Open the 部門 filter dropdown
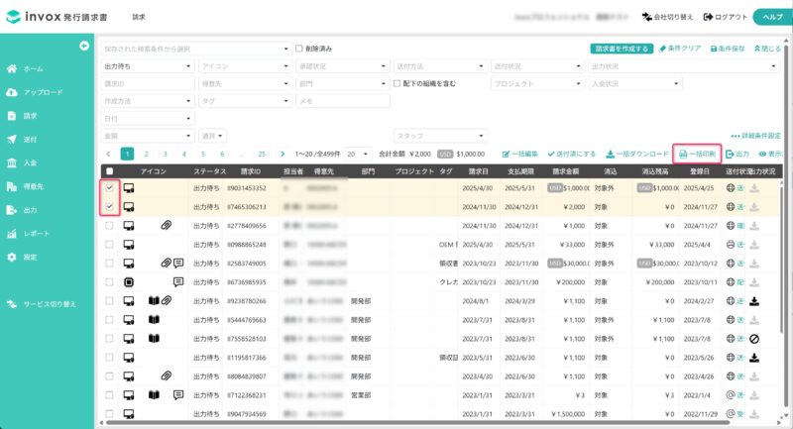This screenshot has height=429, width=793. click(342, 83)
